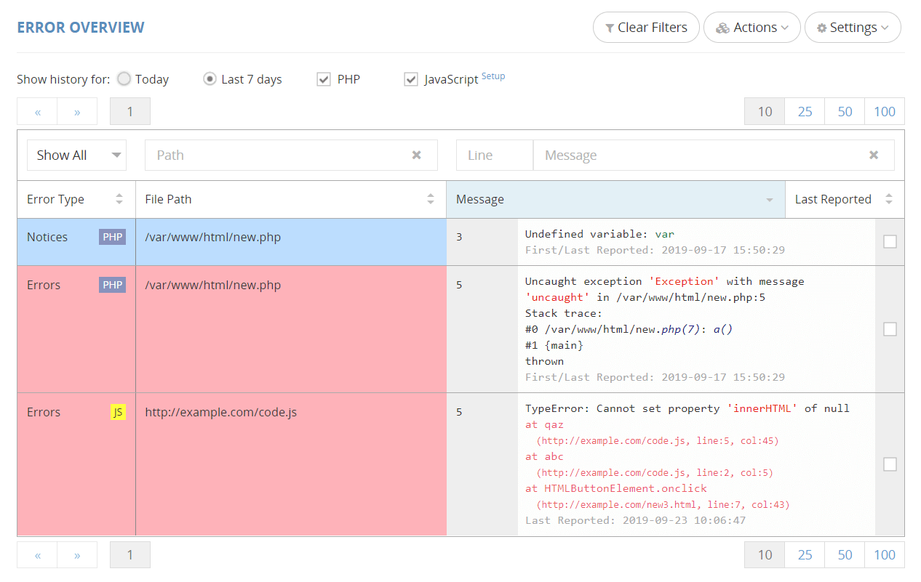Uncheck the PHP checkbox
This screenshot has width=921, height=582.
[x=323, y=79]
